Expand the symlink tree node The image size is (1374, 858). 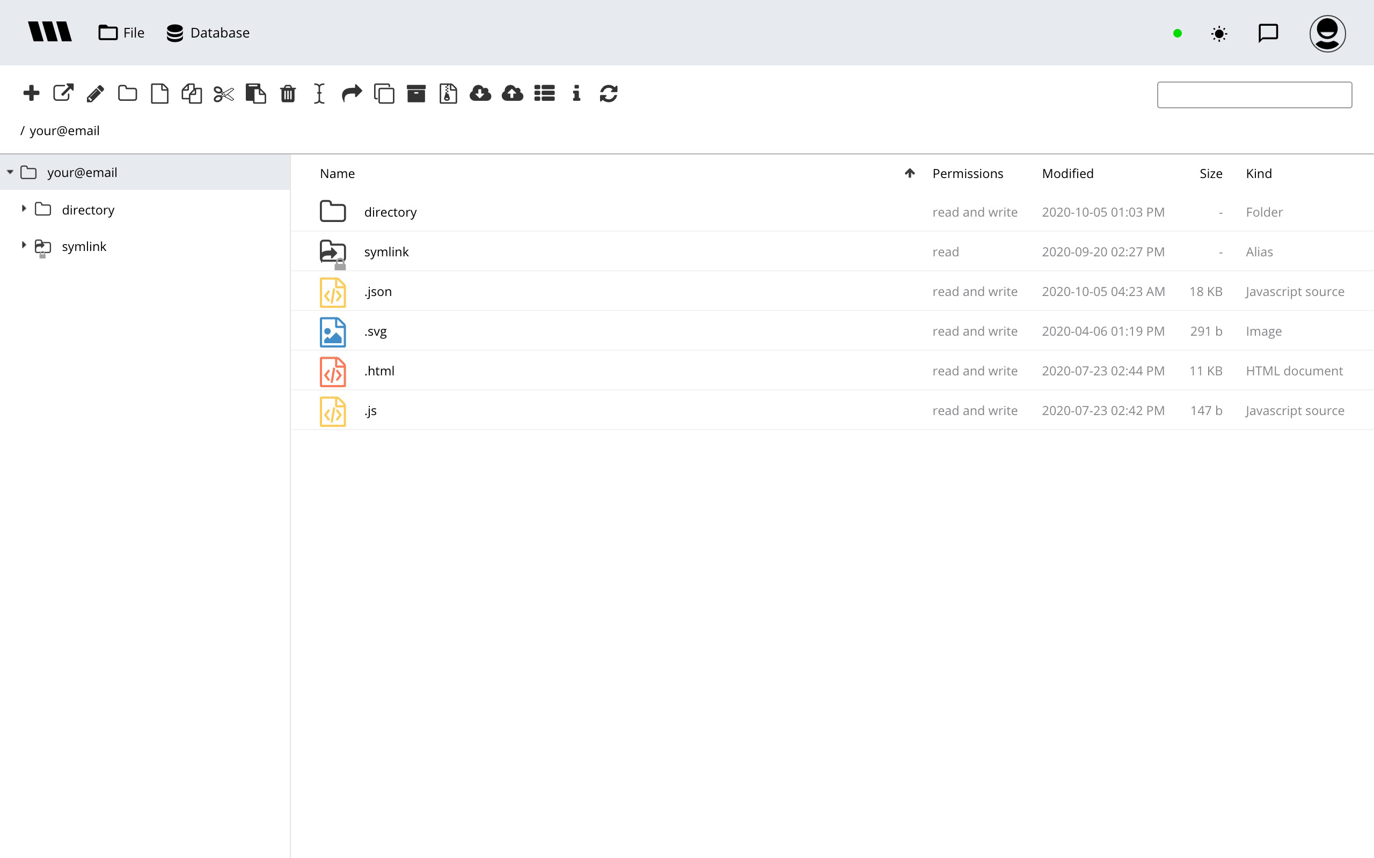pos(24,245)
